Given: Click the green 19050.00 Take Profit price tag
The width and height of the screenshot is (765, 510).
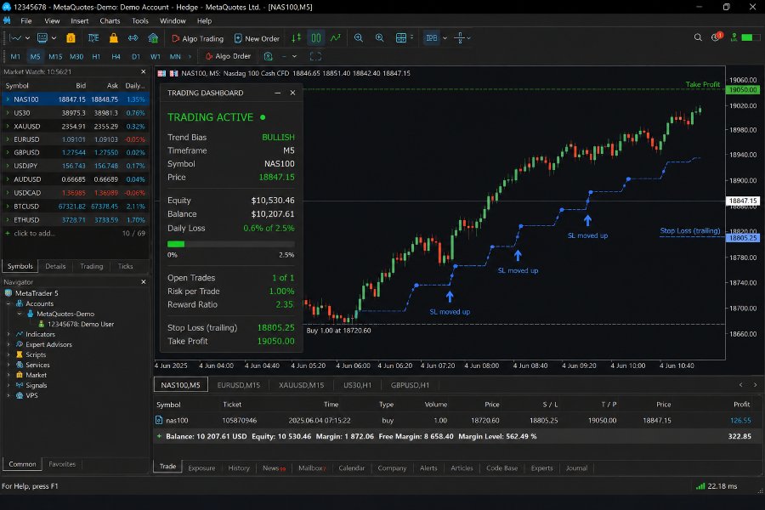Looking at the screenshot, I should pyautogui.click(x=743, y=90).
